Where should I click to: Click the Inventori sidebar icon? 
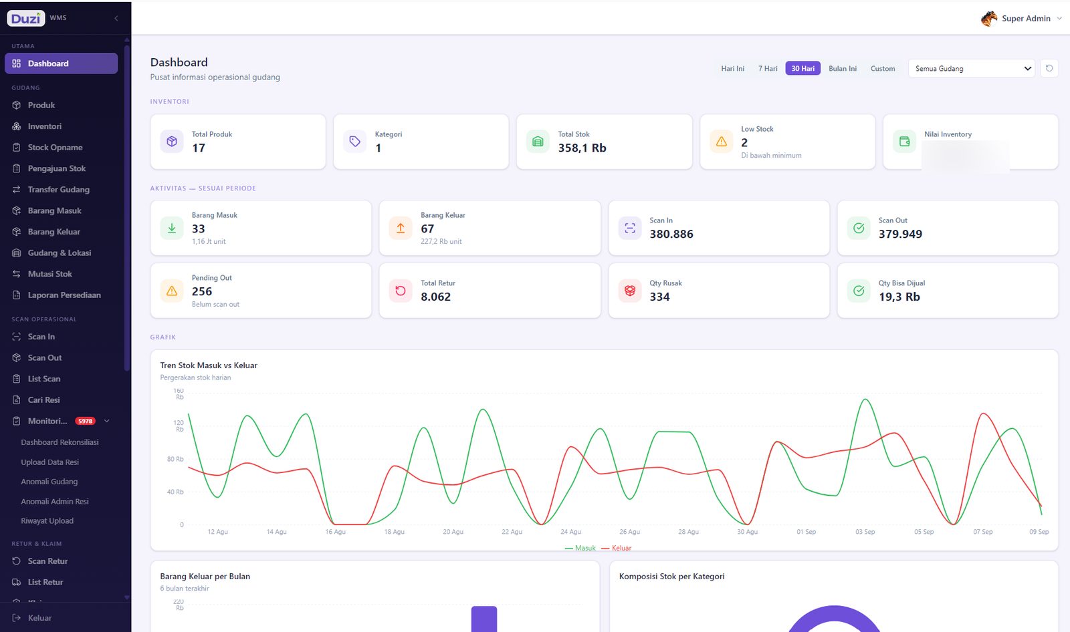point(17,126)
